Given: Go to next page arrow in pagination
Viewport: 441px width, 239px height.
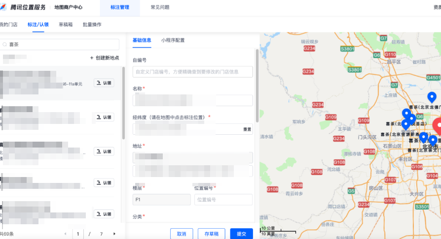Looking at the screenshot, I should 114,234.
